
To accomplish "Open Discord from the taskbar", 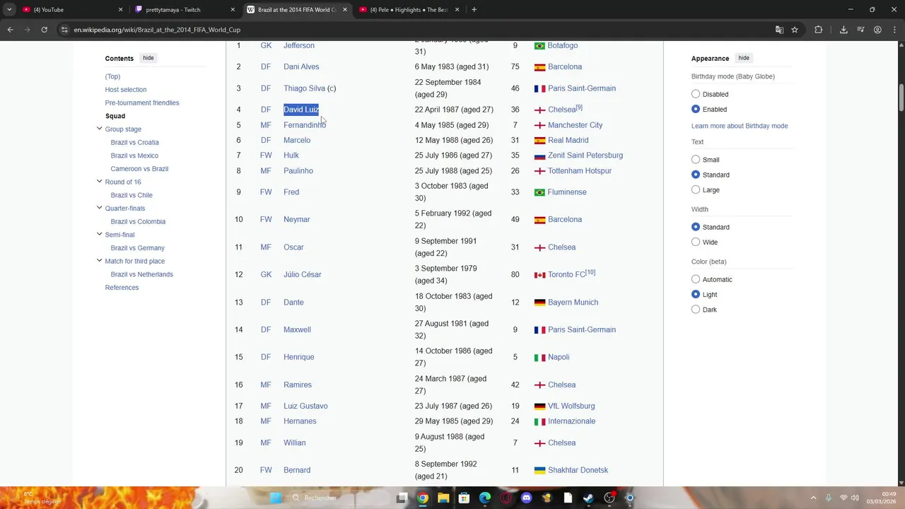I will [526, 498].
